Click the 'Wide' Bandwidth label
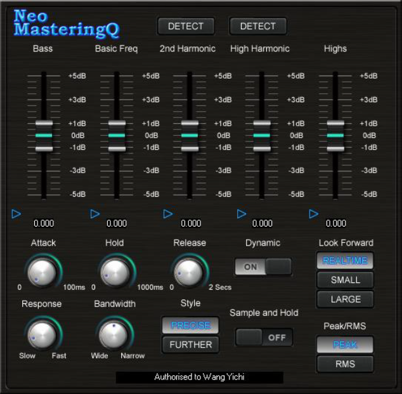 tap(100, 356)
